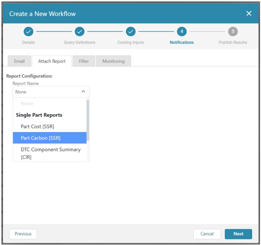This screenshot has height=245, width=261.
Task: Click the Report Name field showing None
Action: click(51, 92)
